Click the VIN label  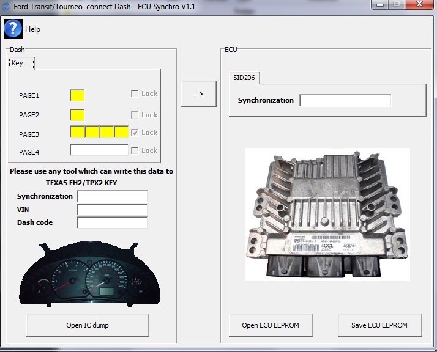23,210
